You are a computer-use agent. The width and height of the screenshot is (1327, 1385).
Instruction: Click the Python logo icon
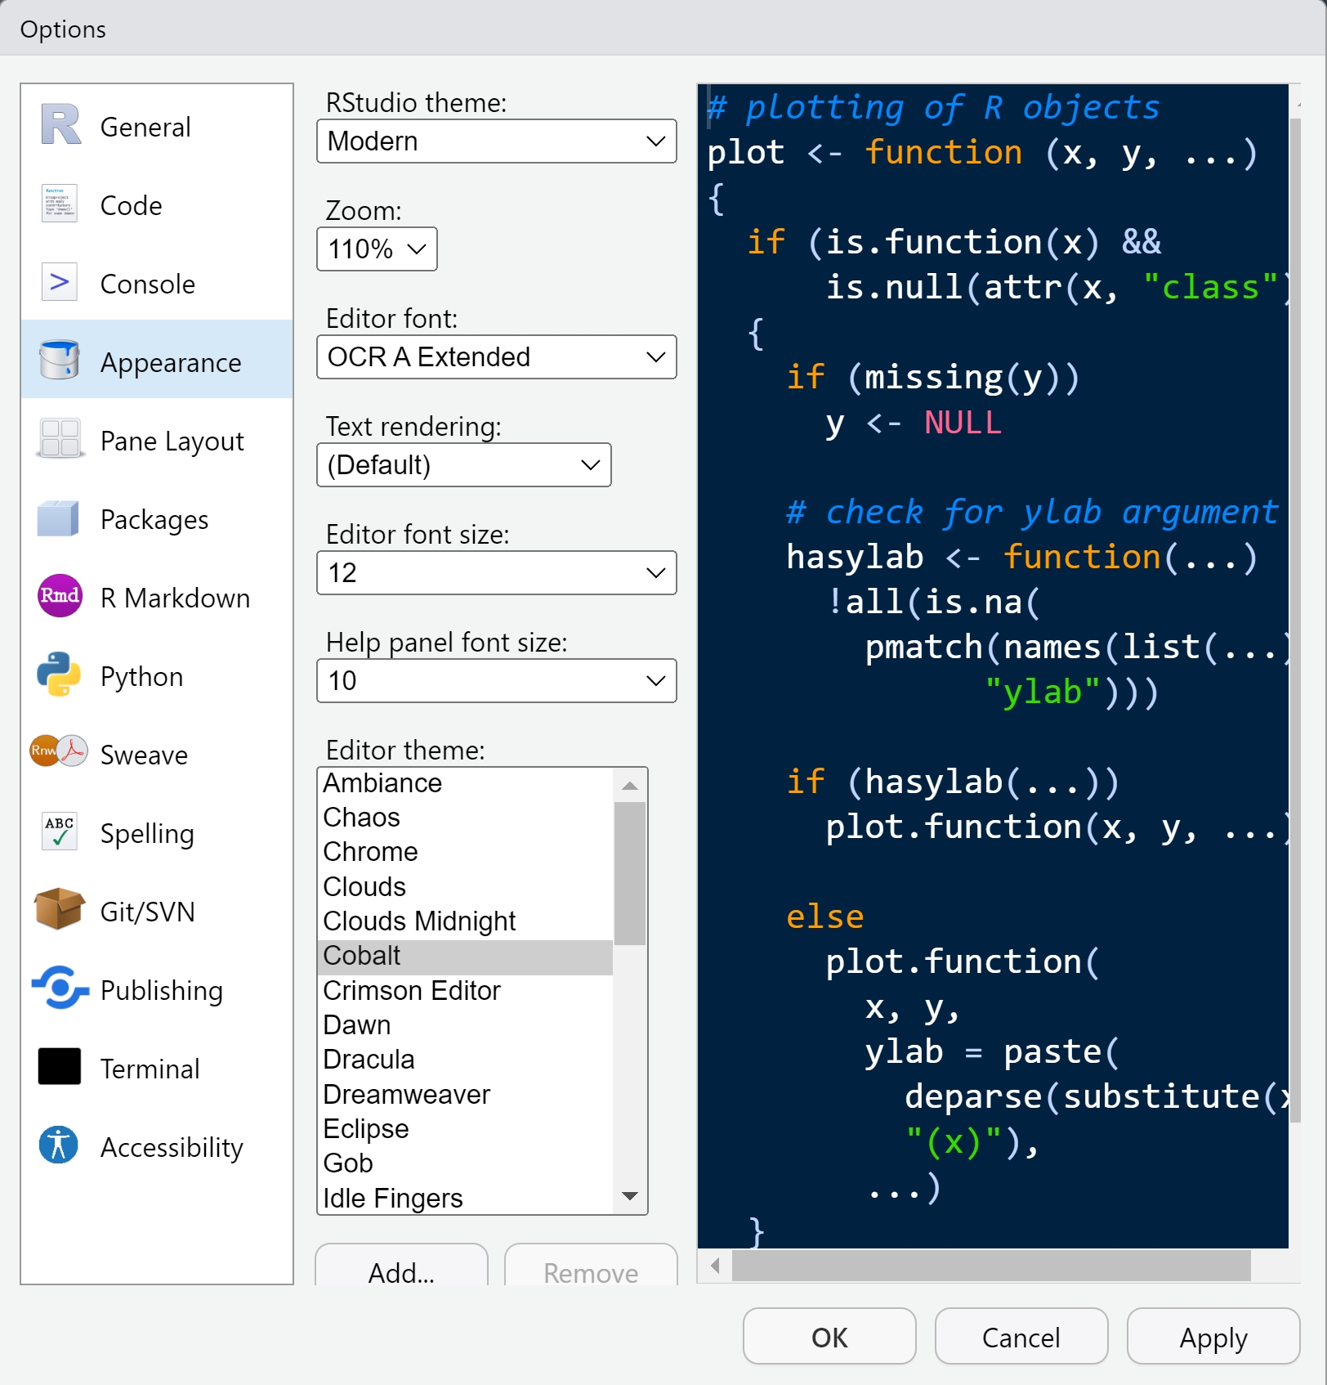click(59, 675)
